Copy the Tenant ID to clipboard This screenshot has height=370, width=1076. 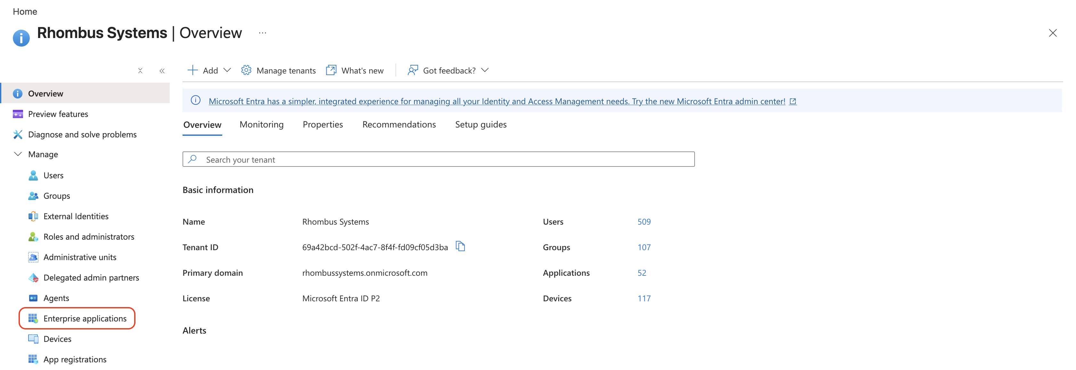click(460, 247)
